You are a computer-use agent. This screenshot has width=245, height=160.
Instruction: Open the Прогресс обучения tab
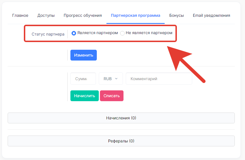point(83,15)
